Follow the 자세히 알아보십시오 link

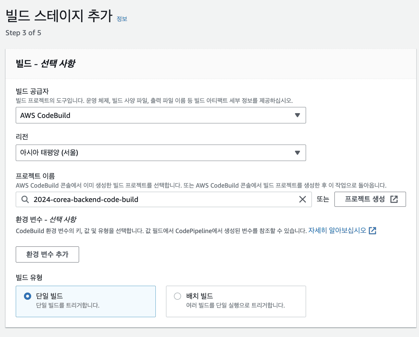(x=337, y=230)
